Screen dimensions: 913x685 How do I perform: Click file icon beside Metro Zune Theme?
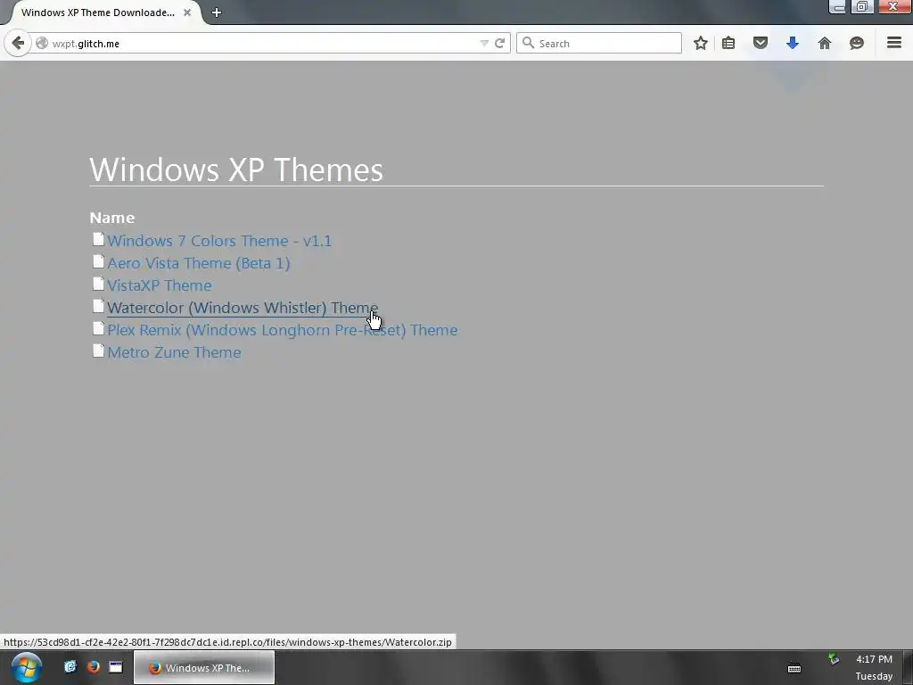(x=98, y=351)
